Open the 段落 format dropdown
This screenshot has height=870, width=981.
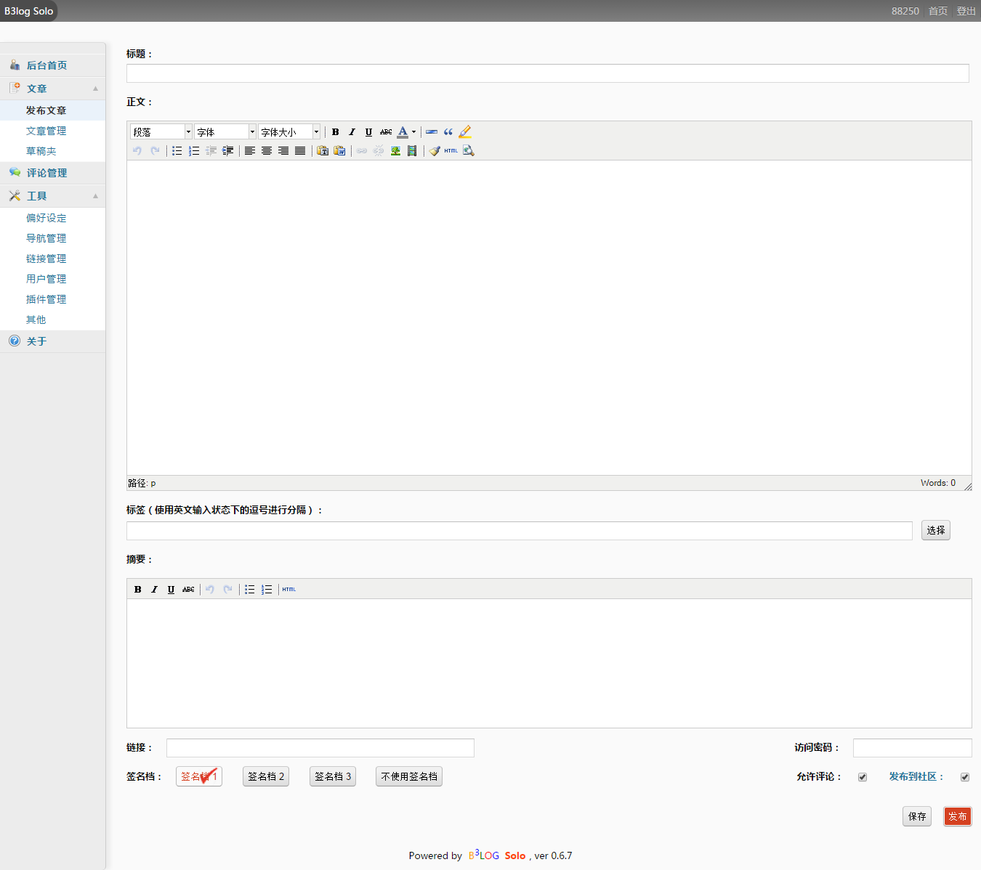pos(161,132)
